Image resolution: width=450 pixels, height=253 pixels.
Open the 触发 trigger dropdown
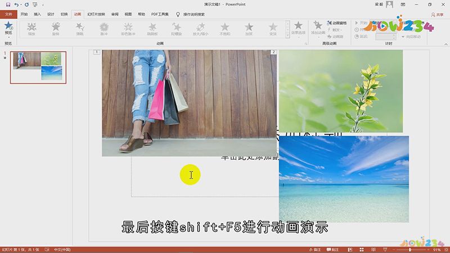(x=335, y=30)
